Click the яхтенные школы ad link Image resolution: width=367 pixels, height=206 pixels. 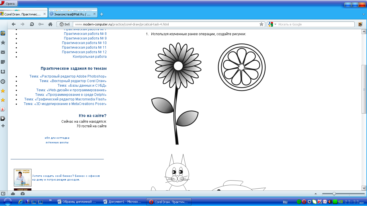pyautogui.click(x=57, y=142)
